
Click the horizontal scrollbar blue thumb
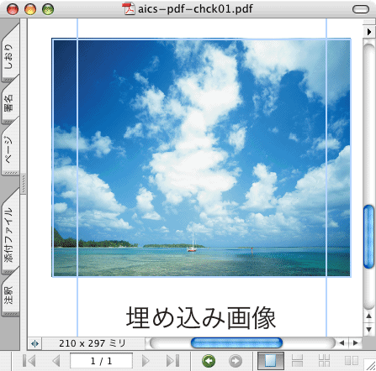[236, 343]
